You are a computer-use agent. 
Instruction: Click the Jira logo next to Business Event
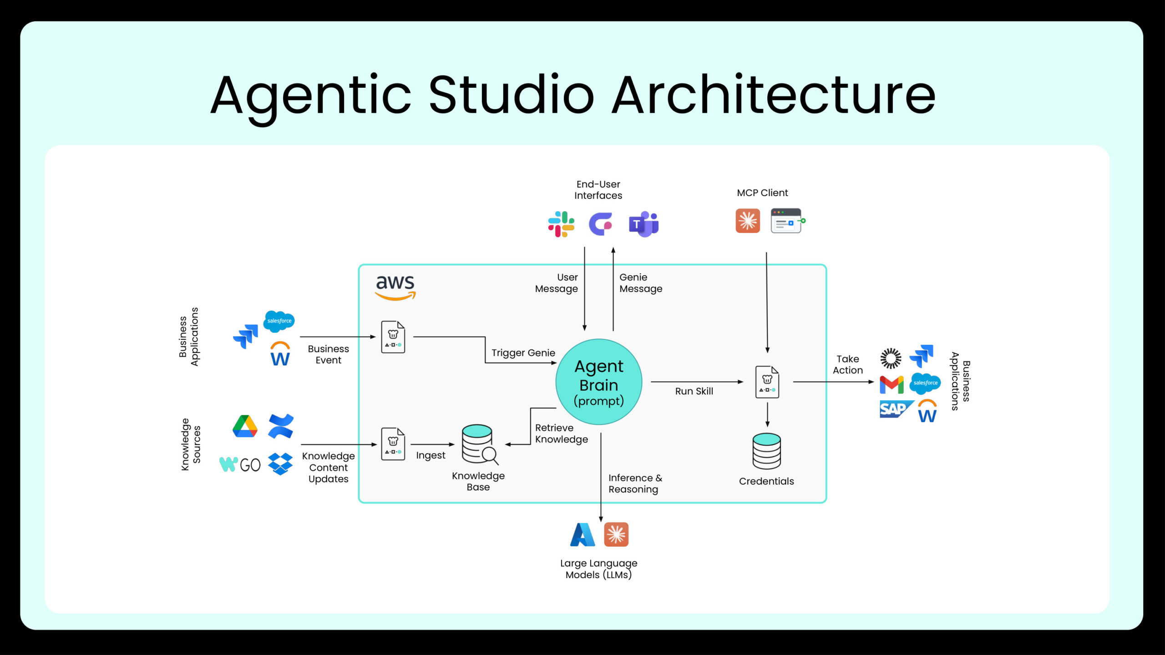[246, 337]
